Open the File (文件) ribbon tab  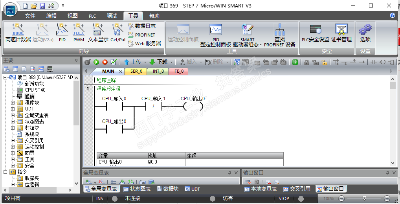coord(30,16)
